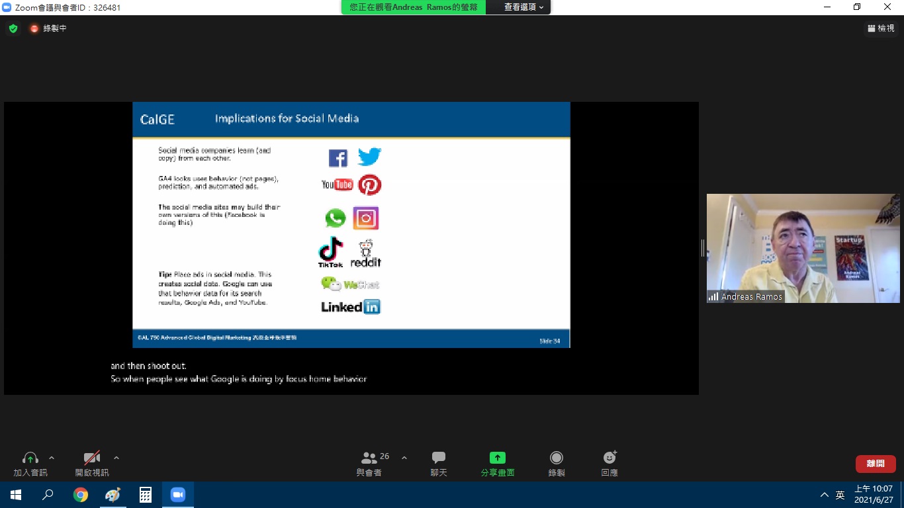Select Andreas Ramos video thumbnail
This screenshot has width=904, height=508.
pos(803,248)
